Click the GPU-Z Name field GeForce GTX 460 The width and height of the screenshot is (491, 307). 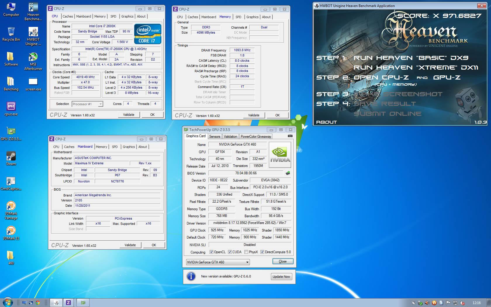pyautogui.click(x=237, y=144)
